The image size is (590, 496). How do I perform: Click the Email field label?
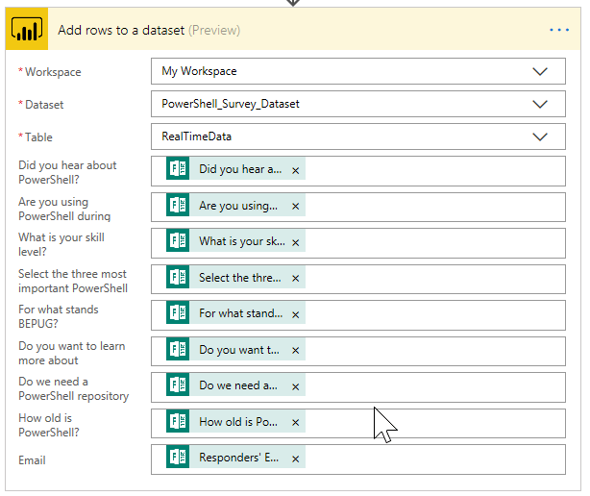pos(32,460)
